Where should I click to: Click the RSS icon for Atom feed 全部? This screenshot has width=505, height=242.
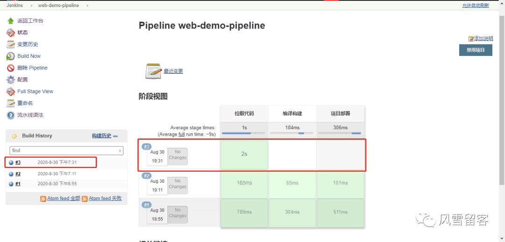click(43, 199)
